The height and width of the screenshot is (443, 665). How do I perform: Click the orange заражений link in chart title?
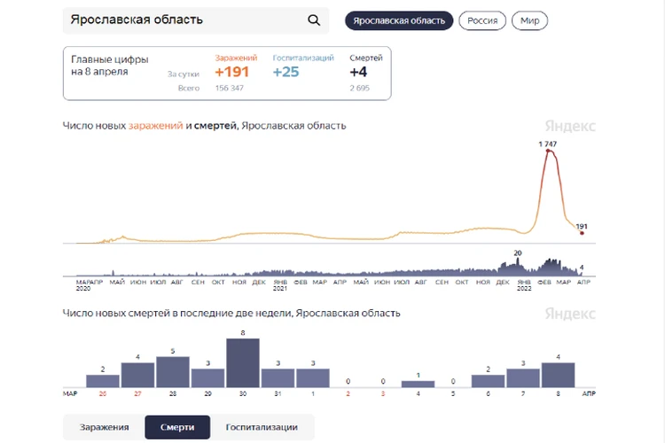155,126
